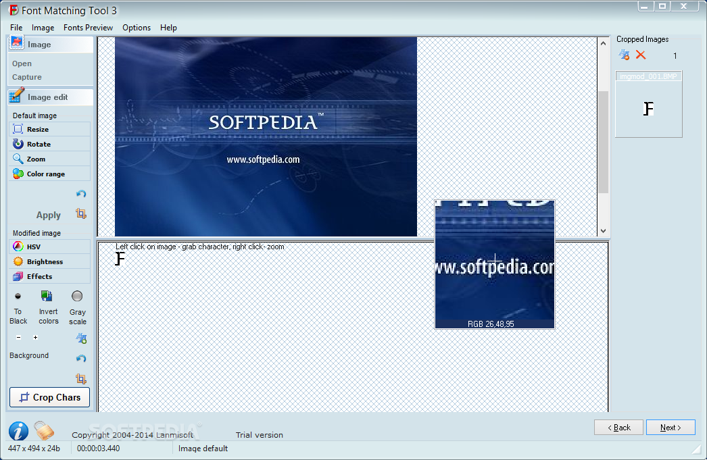Click the Rotate tool button
The height and width of the screenshot is (460, 707).
[x=49, y=144]
